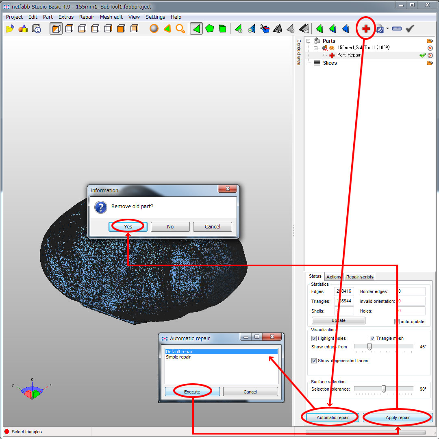Cancel the Information dialog
439x439 pixels.
coord(212,227)
